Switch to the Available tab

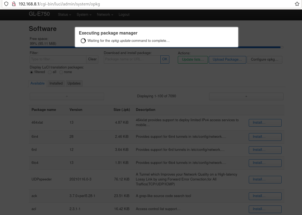click(38, 83)
